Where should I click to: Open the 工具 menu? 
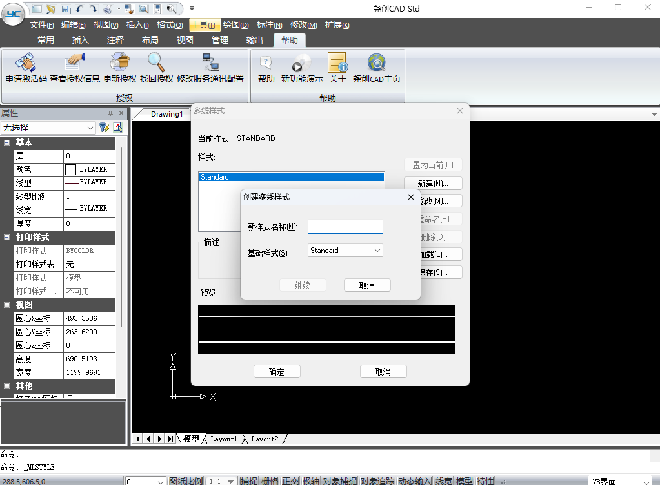pos(204,25)
